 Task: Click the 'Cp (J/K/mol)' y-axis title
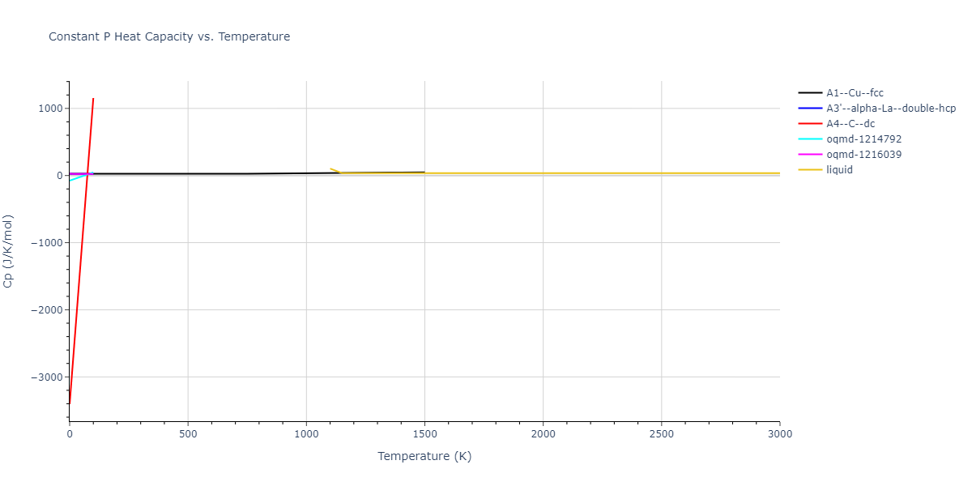click(9, 251)
